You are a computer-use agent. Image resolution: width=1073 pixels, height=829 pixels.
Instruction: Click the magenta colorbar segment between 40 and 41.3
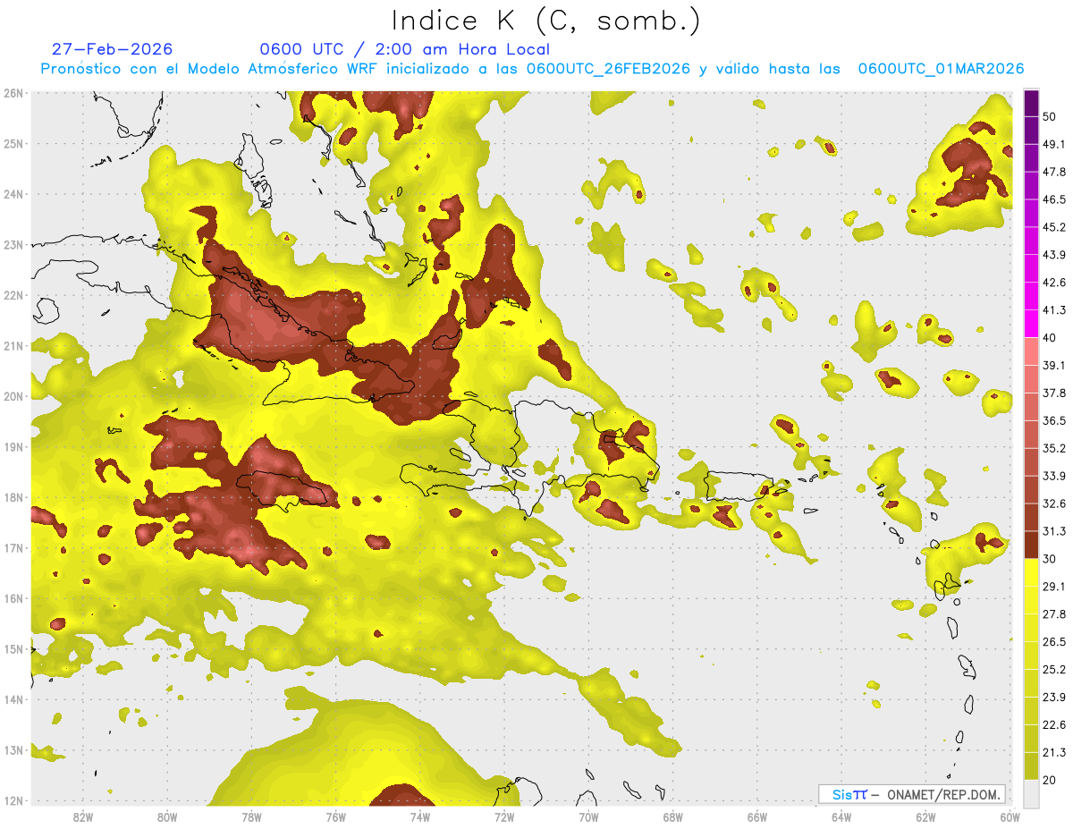coord(1031,324)
